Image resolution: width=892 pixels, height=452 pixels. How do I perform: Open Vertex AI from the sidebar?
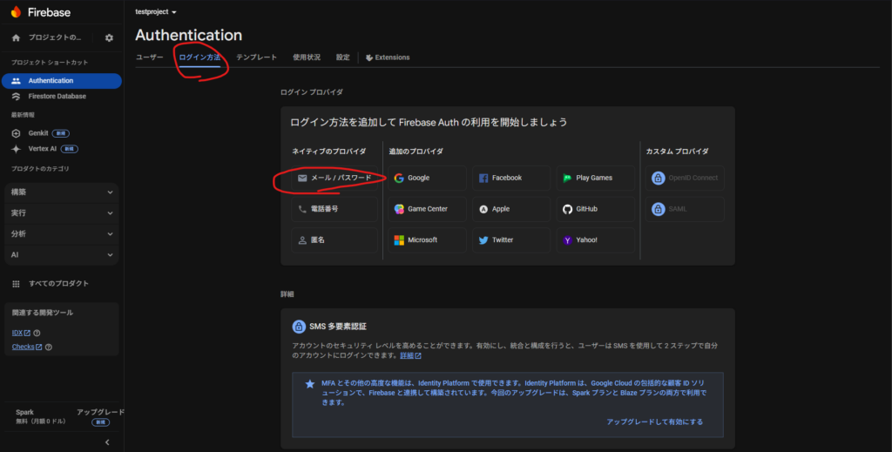coord(42,149)
